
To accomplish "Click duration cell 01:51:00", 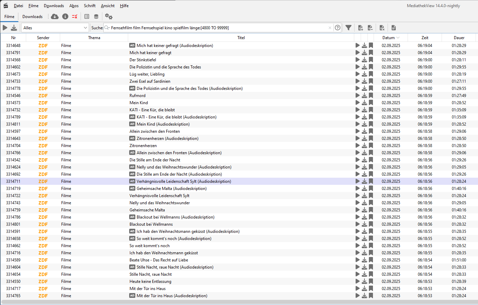I will (459, 260).
